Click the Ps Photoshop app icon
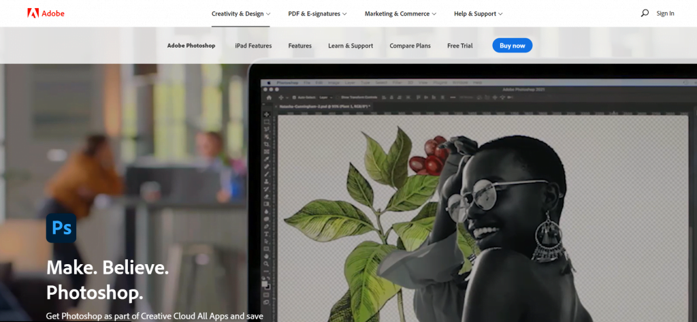Viewport: 697px width, 322px height. (61, 228)
